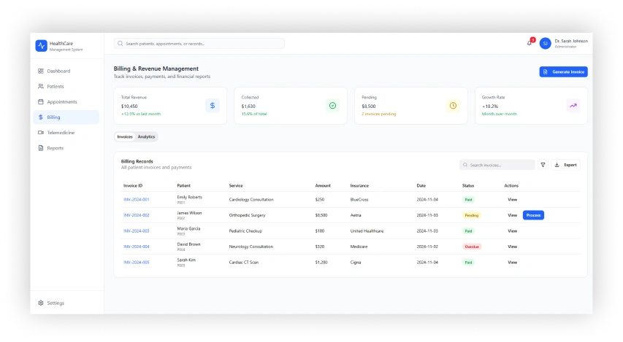Open Dashboard in the sidebar

58,71
